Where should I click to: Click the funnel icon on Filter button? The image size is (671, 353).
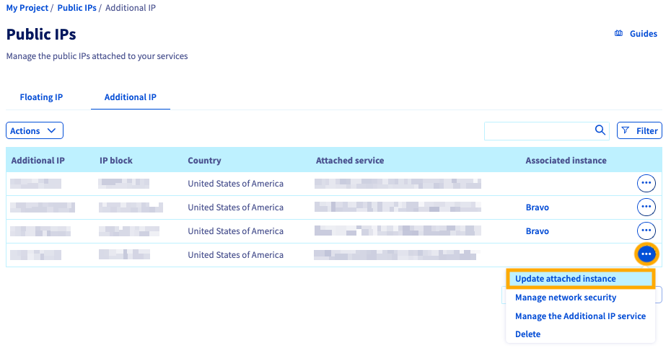(x=626, y=130)
